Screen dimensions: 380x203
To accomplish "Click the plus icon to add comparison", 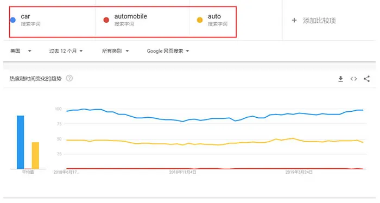I will (294, 20).
